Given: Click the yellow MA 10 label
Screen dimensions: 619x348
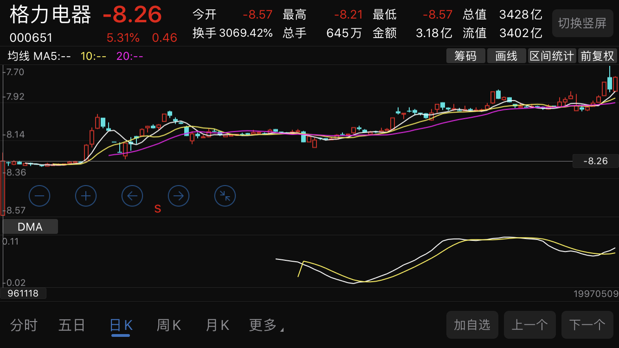Looking at the screenshot, I should [x=93, y=56].
